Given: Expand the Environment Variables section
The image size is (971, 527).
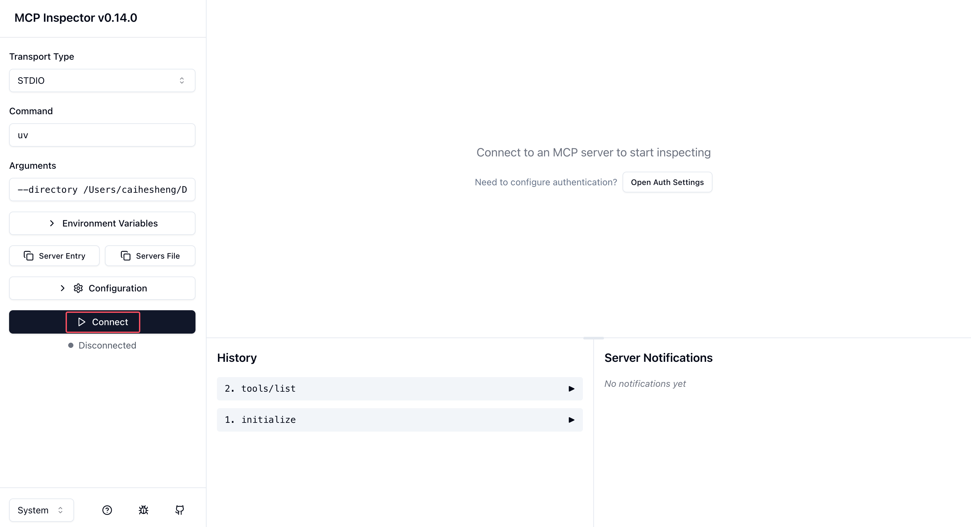Looking at the screenshot, I should 102,223.
